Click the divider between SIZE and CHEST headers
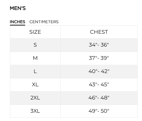This screenshot has height=121, width=142. [60, 32]
